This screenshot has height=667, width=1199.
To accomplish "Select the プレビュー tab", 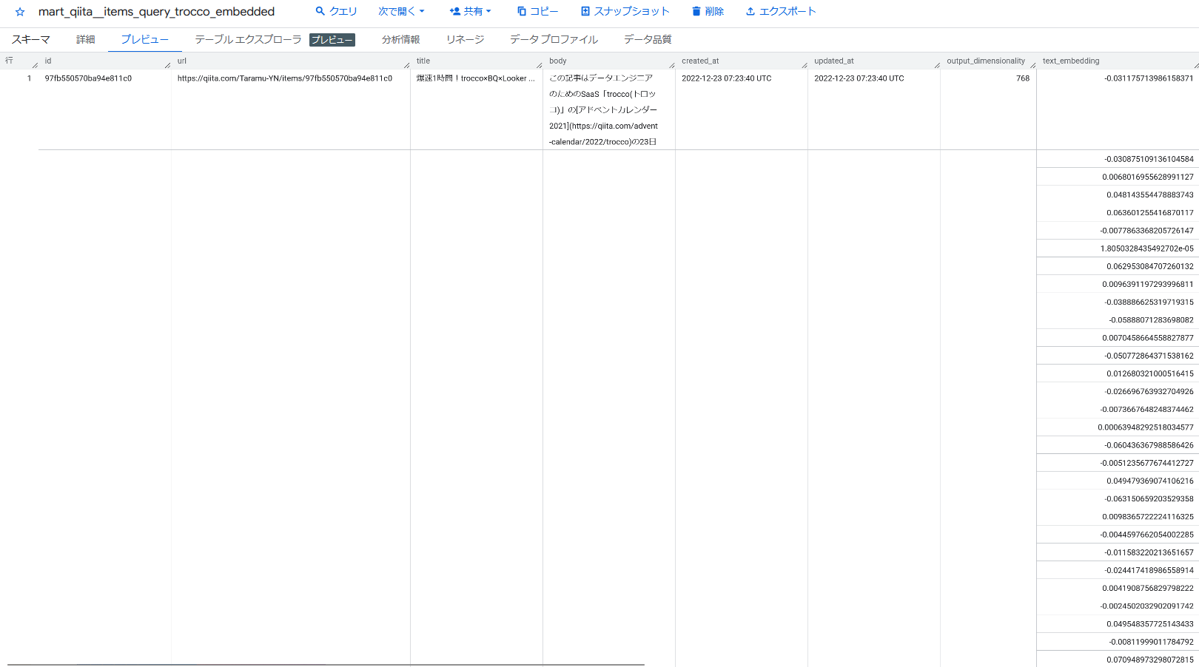I will pyautogui.click(x=145, y=39).
